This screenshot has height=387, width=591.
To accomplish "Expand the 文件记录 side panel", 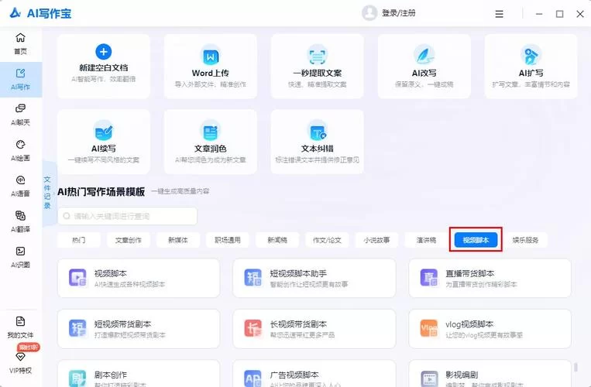I will tap(47, 193).
